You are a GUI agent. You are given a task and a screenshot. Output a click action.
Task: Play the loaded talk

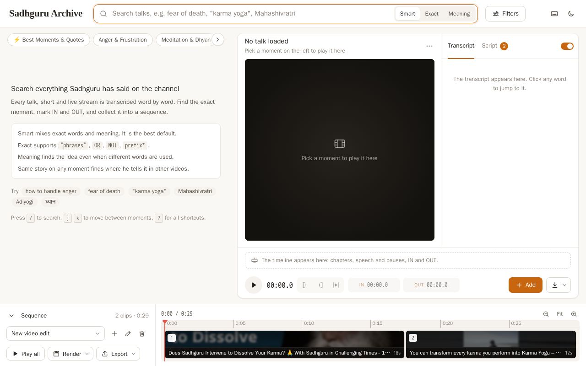pos(254,285)
